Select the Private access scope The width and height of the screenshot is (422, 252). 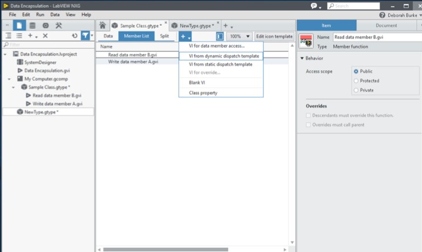click(356, 90)
